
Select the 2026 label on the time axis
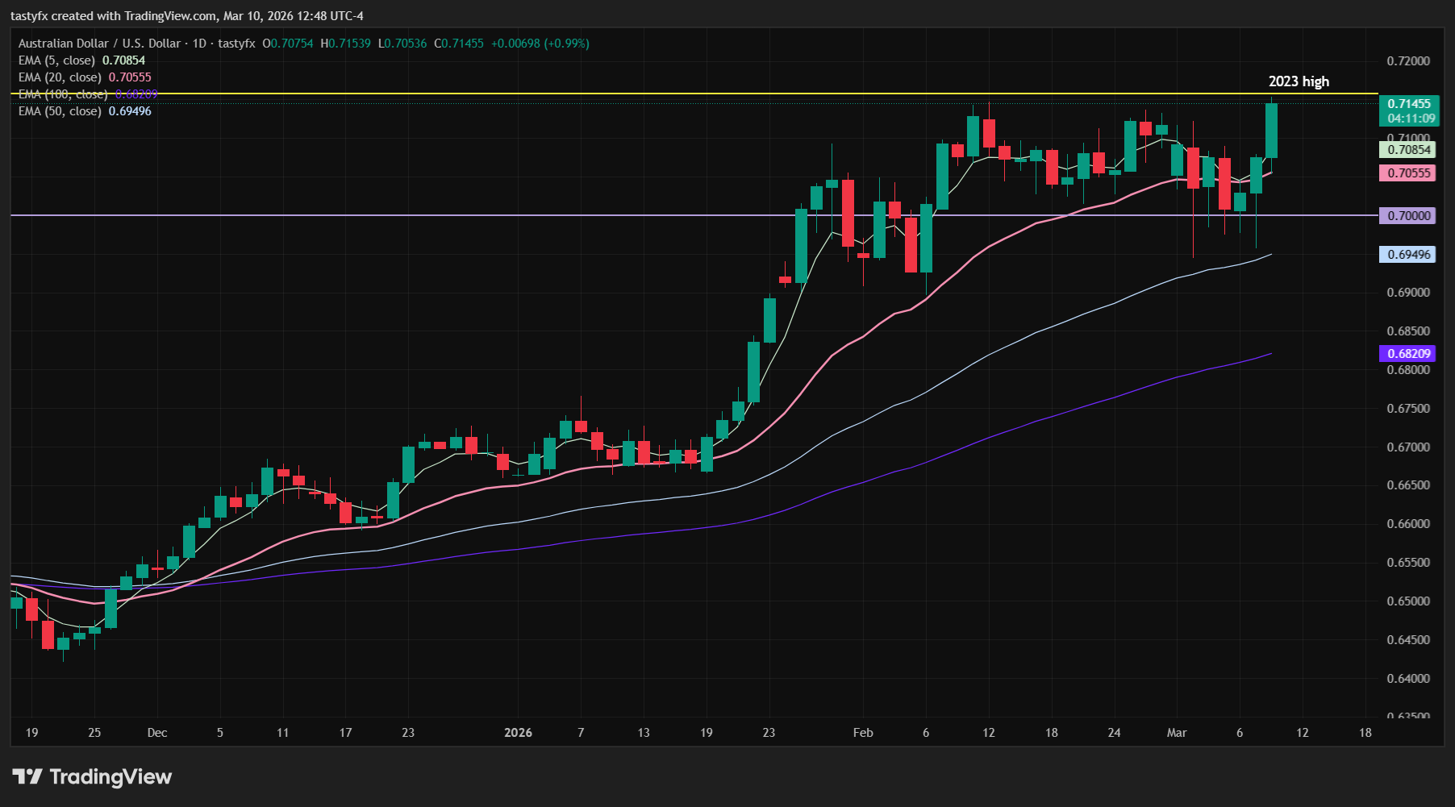coord(517,733)
